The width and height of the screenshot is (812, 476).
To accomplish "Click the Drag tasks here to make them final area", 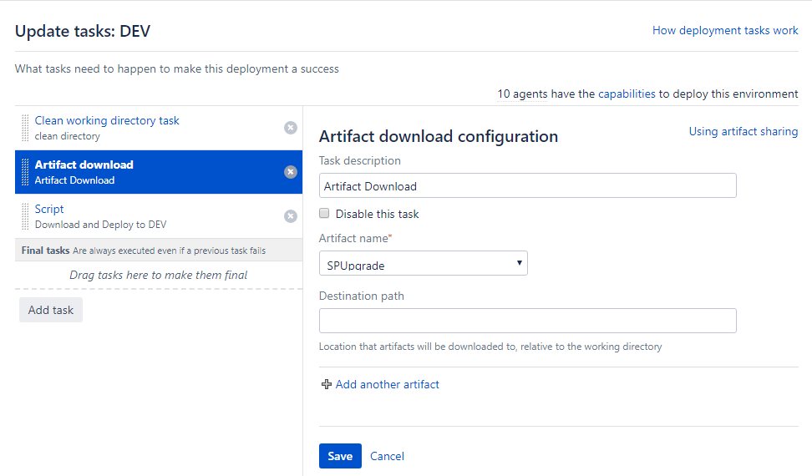I will tap(159, 275).
